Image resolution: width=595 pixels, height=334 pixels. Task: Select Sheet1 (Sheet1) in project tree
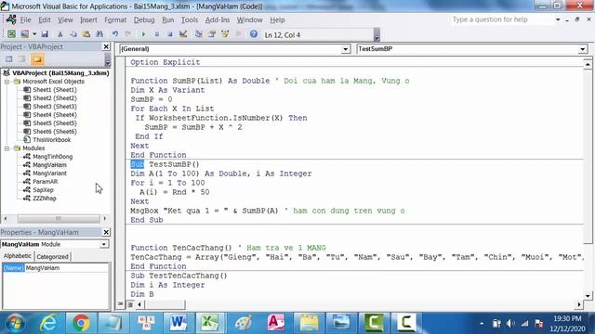pos(54,90)
